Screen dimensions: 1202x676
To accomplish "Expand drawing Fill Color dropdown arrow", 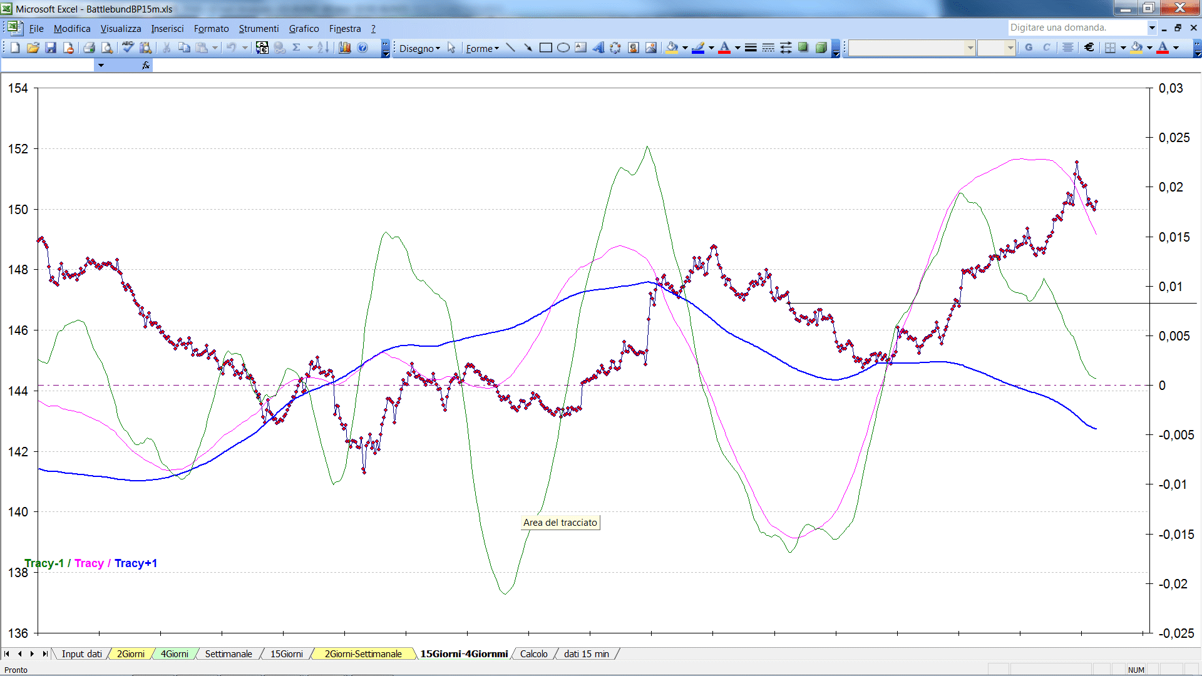I will click(x=685, y=48).
